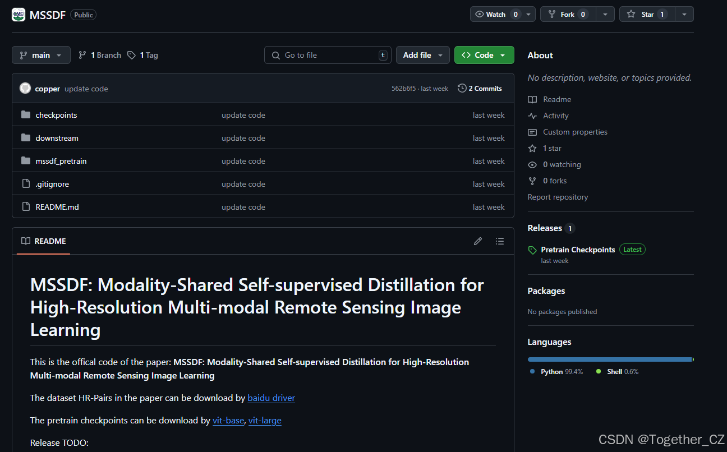
Task: Click the Pretrain Checkpoints tag icon
Action: [x=532, y=250]
